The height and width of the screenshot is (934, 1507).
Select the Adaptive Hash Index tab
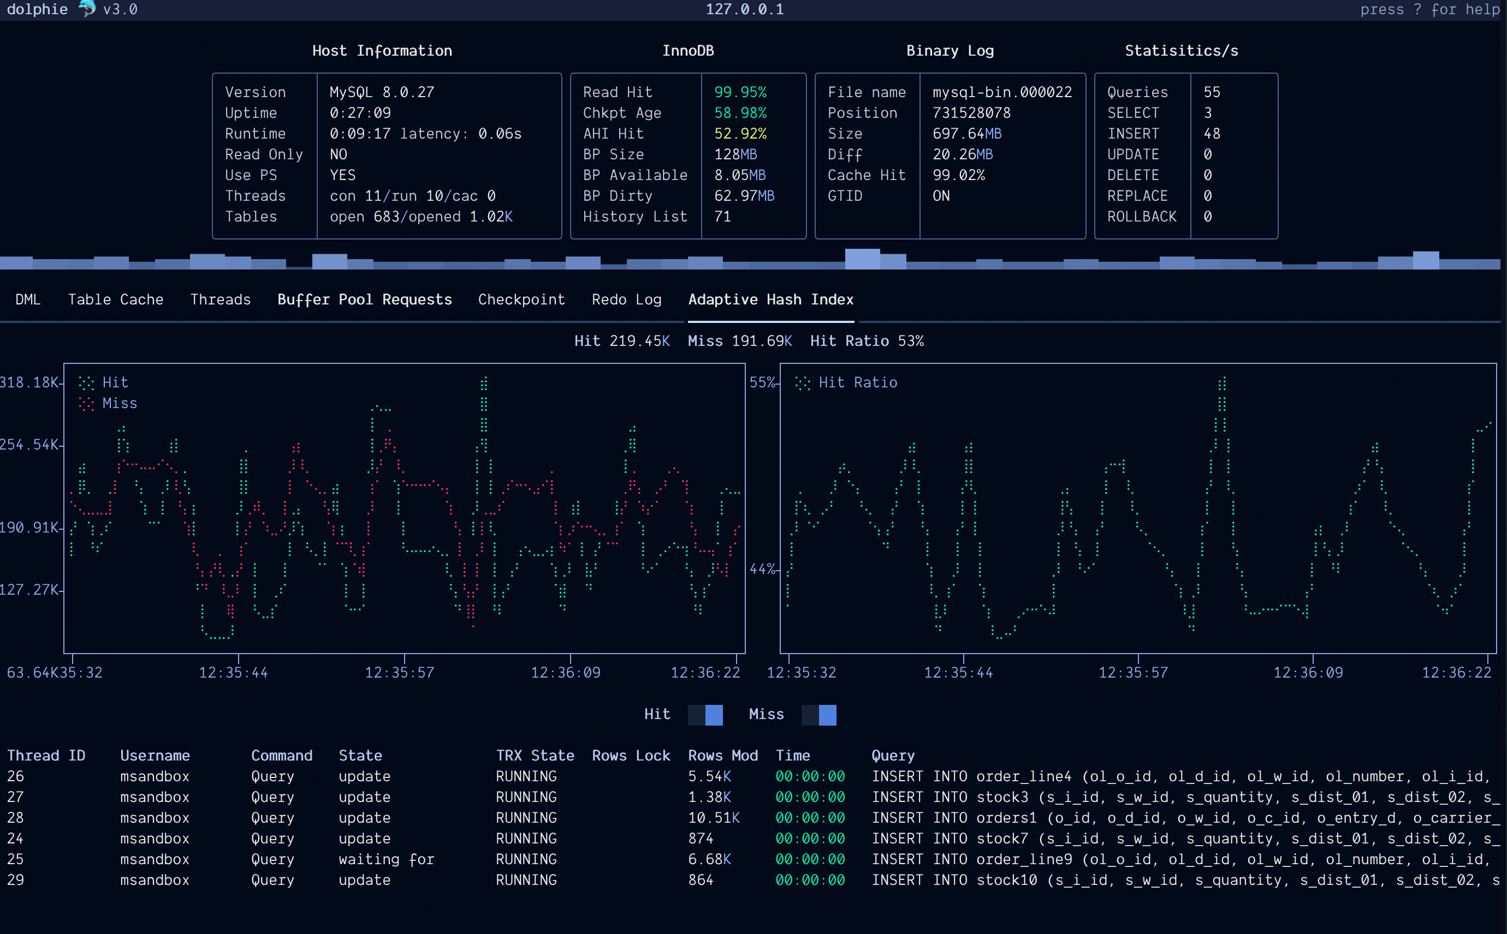click(770, 299)
